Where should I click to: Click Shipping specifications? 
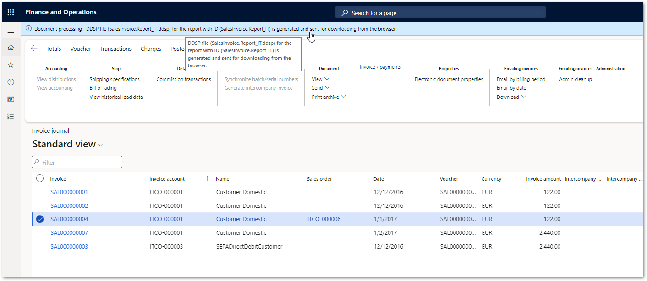tap(115, 79)
